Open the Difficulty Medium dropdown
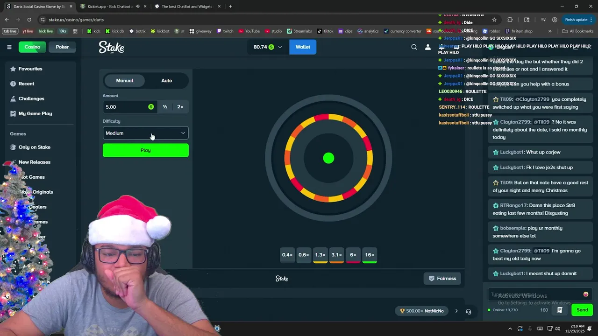 145,133
